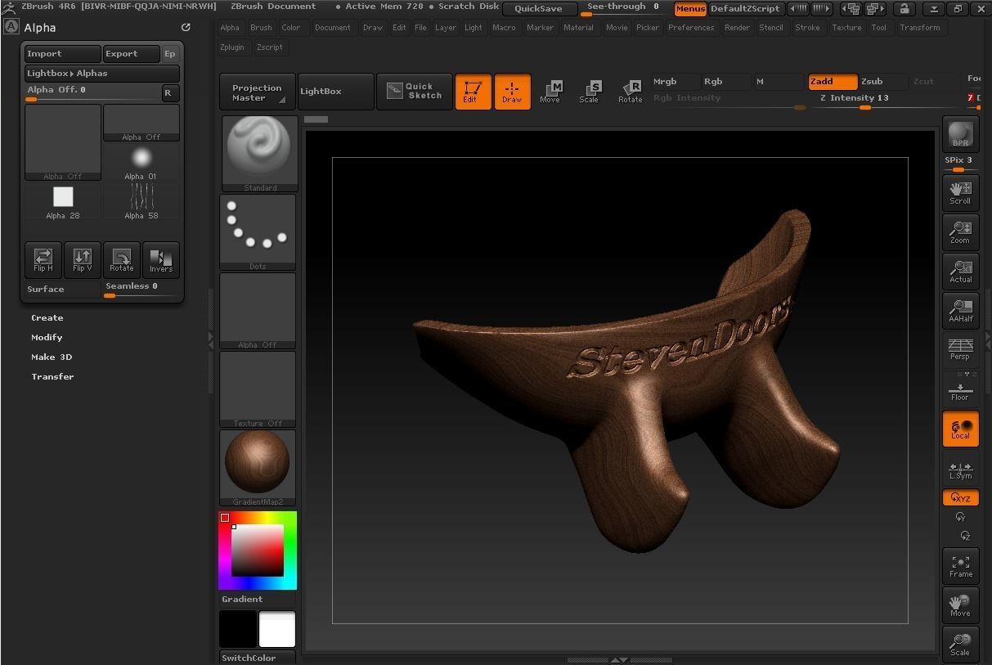Screen dimensions: 992x665
Task: Expand the Transfer subpalette
Action: pyautogui.click(x=53, y=377)
